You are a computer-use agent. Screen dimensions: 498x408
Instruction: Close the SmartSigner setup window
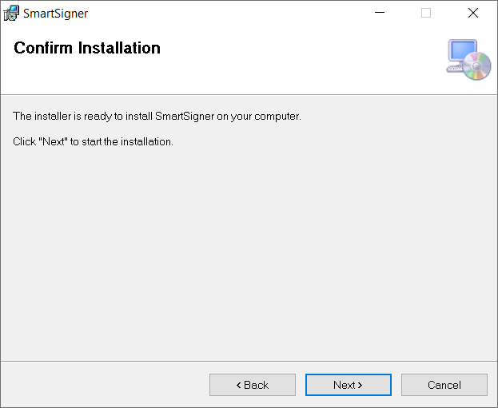tap(473, 13)
